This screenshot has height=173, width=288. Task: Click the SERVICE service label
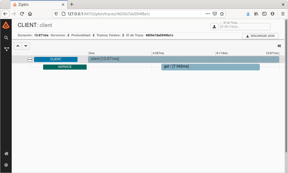pos(65,67)
